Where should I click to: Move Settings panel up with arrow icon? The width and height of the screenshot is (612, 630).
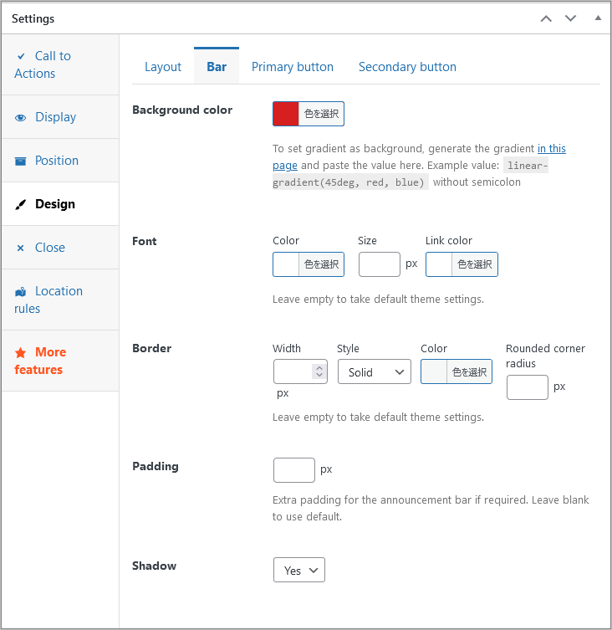coord(546,18)
